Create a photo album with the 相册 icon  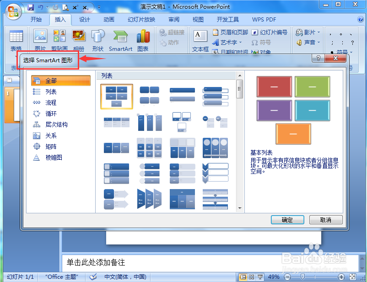pos(79,40)
